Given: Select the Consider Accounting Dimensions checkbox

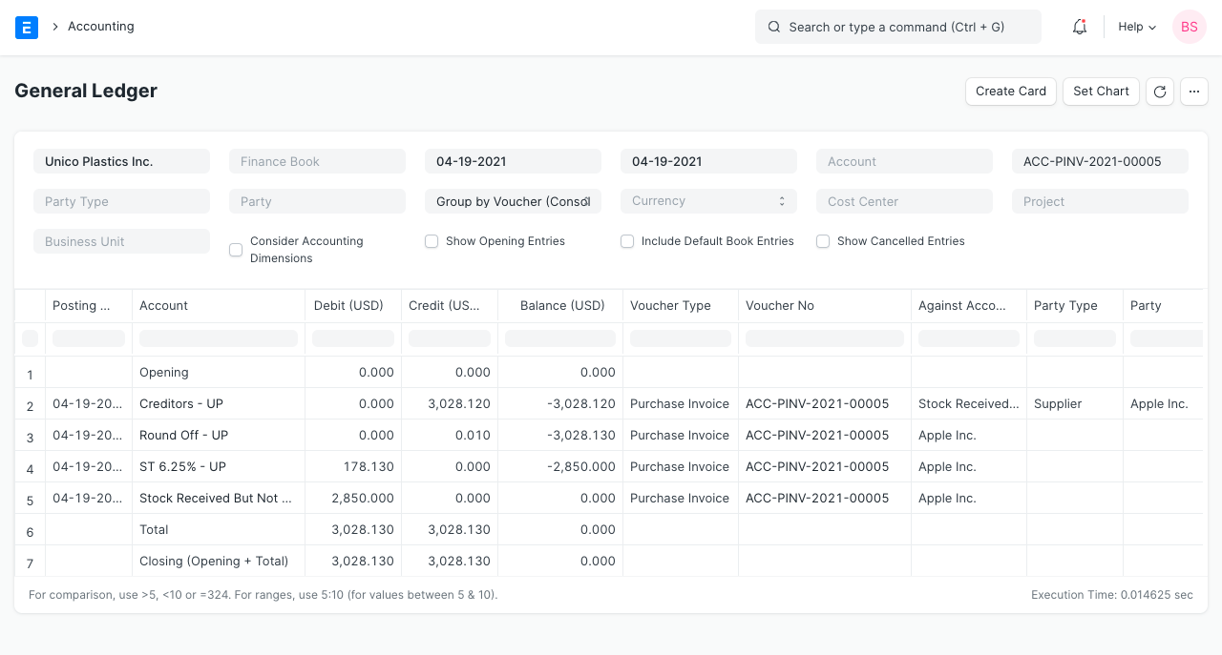Looking at the screenshot, I should click(x=235, y=249).
